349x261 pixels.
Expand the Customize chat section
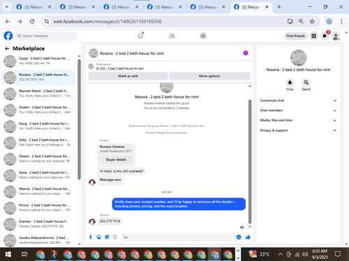point(298,100)
